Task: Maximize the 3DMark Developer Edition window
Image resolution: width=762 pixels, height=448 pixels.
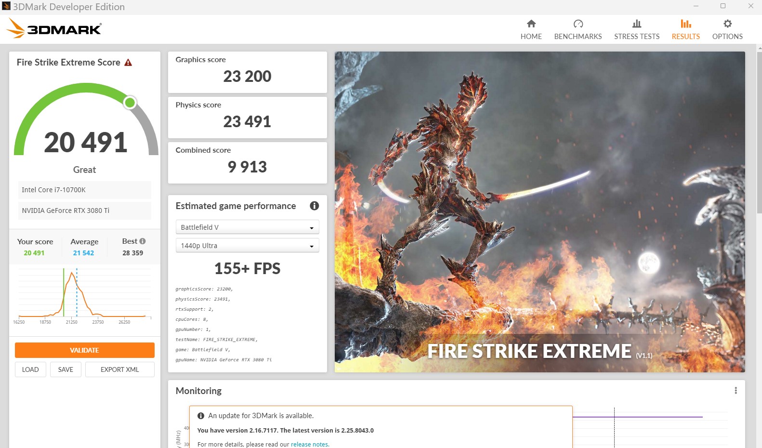Action: [x=723, y=6]
